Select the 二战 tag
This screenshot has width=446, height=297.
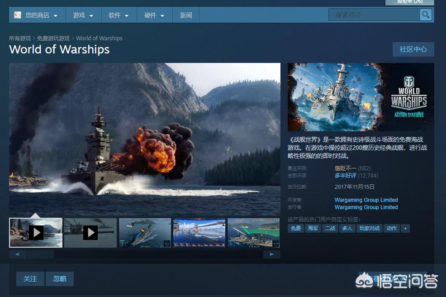(330, 228)
